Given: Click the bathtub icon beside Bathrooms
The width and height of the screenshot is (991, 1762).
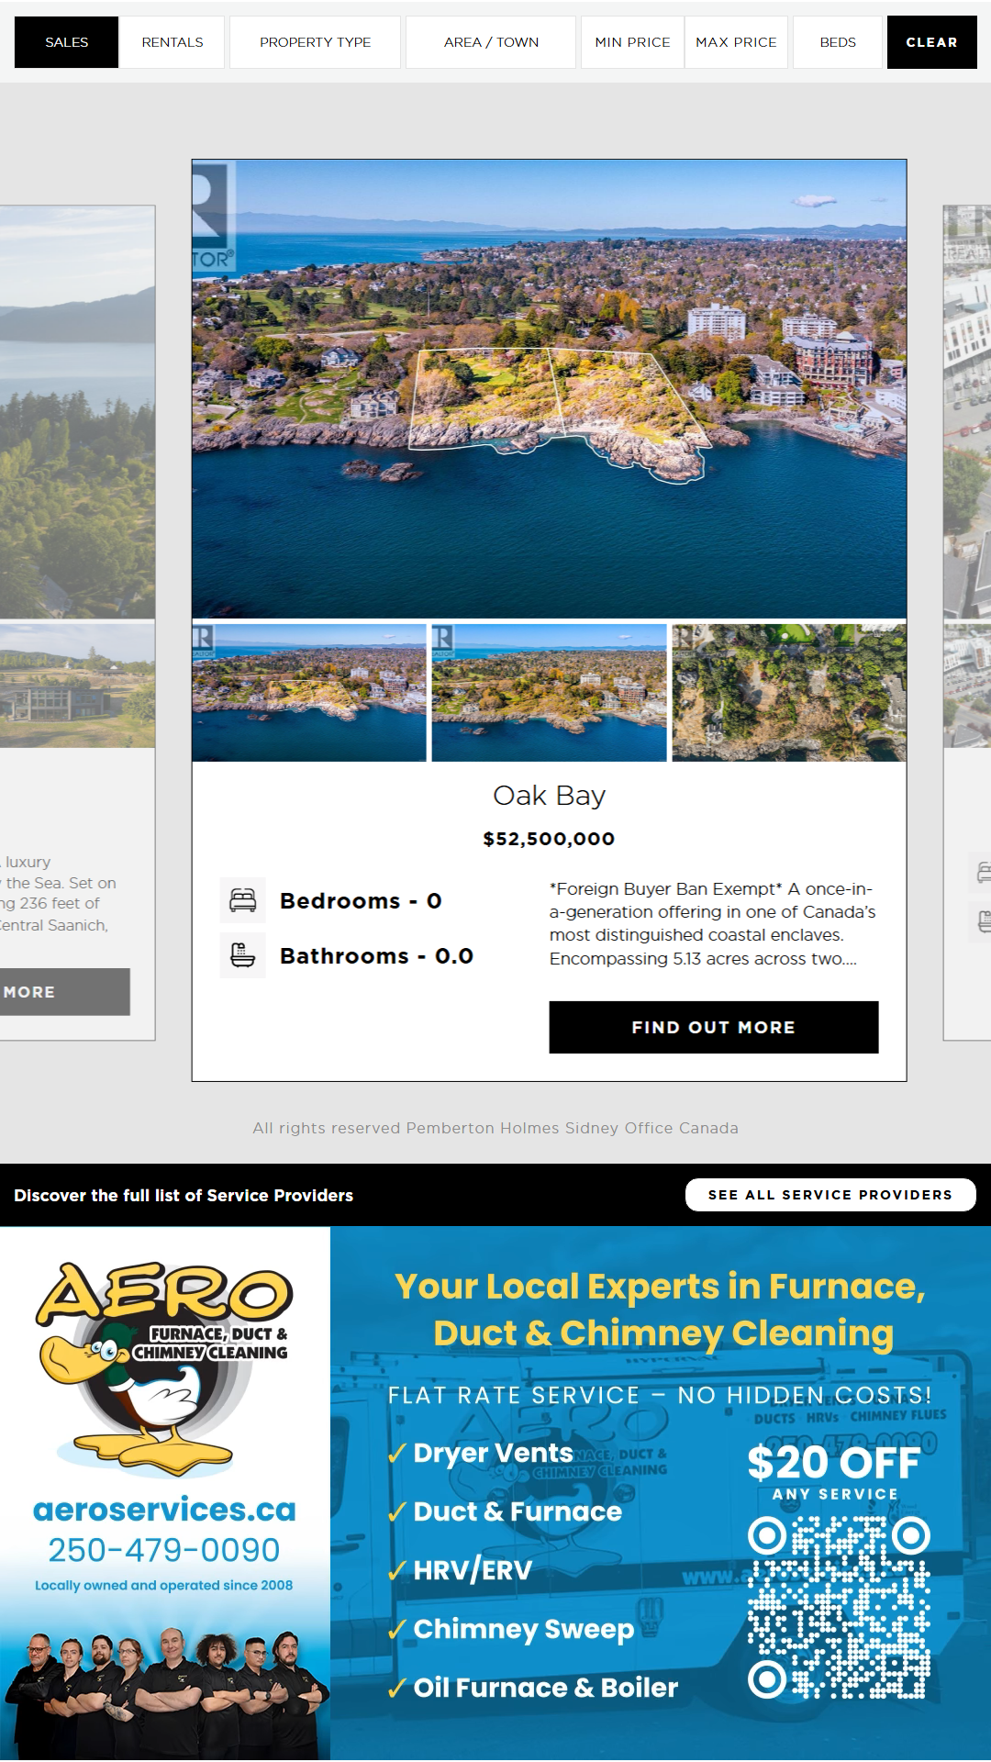Looking at the screenshot, I should 242,955.
